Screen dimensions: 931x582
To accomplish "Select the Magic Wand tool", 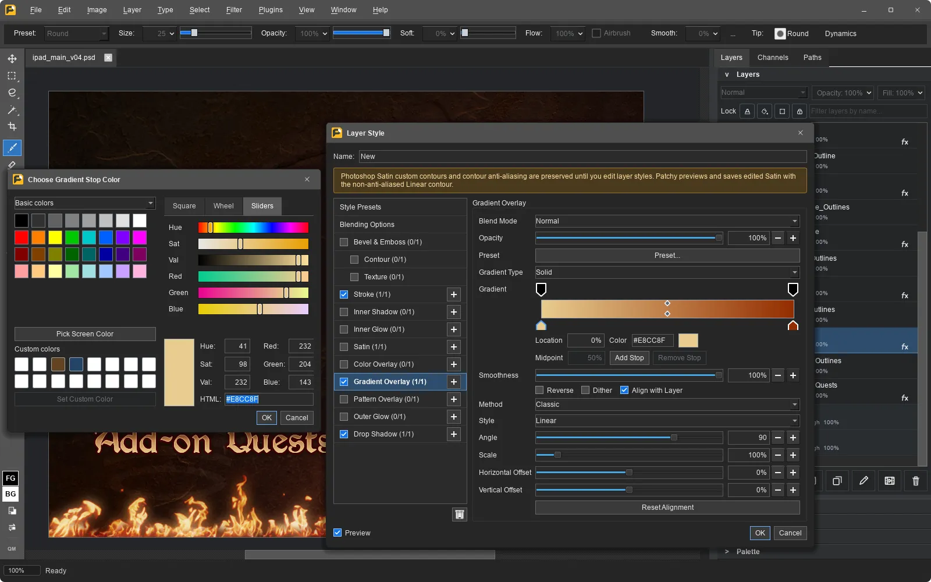I will (x=12, y=109).
